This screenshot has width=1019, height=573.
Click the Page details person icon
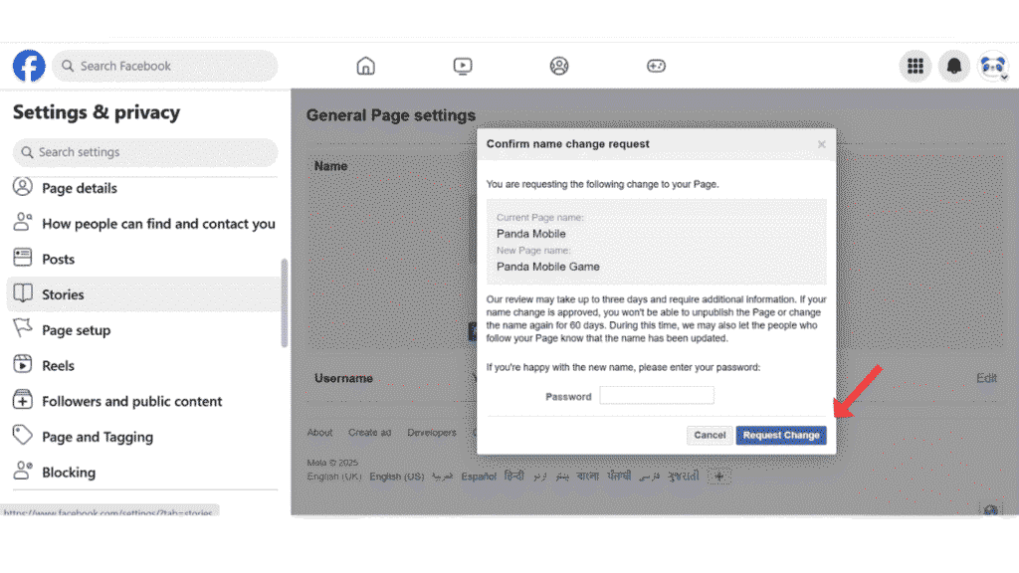23,187
